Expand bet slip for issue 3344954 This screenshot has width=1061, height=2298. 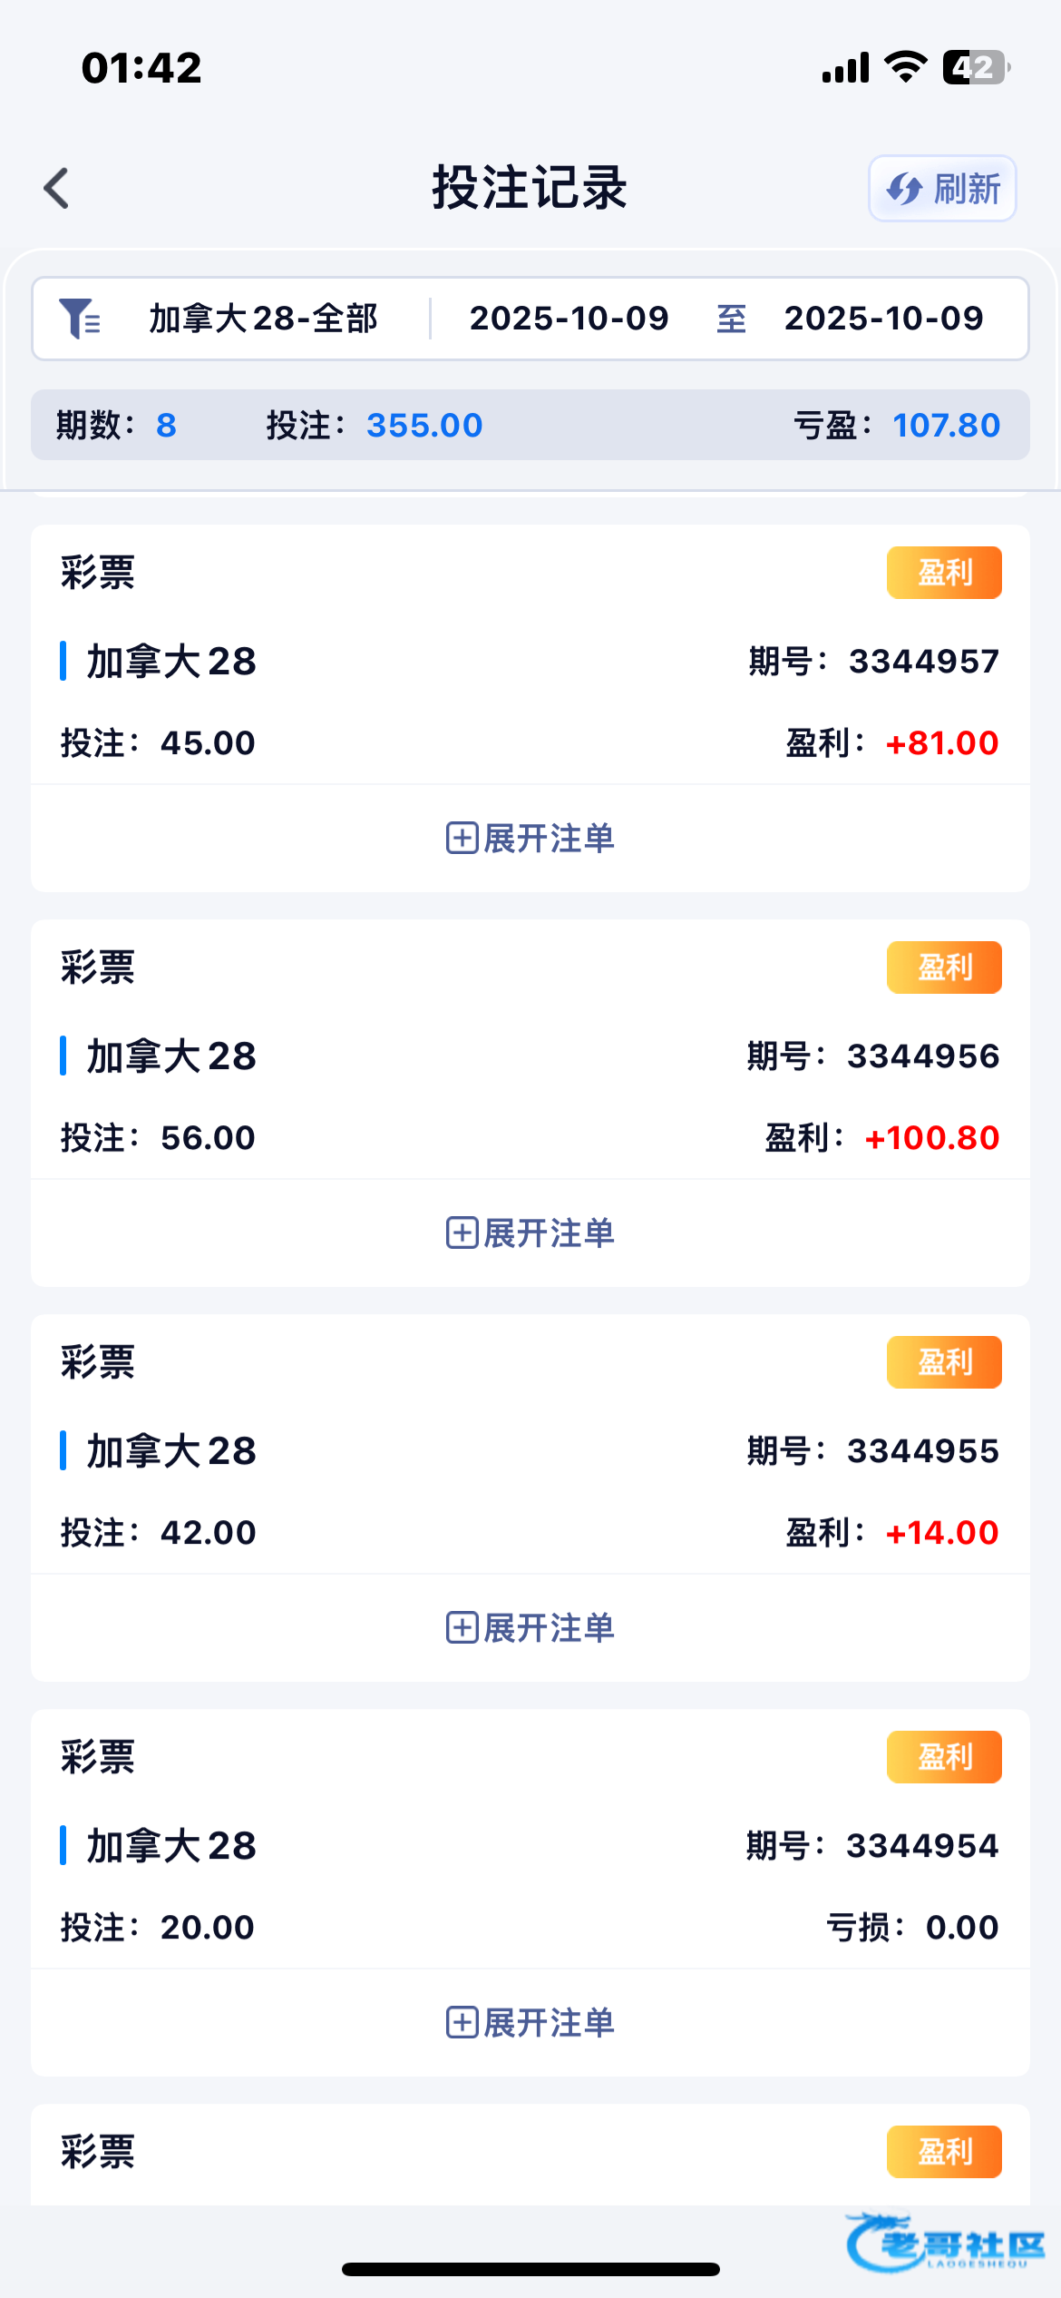(x=530, y=2022)
